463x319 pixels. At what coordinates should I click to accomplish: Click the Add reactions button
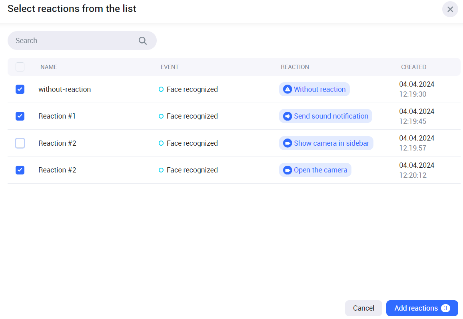(416, 308)
